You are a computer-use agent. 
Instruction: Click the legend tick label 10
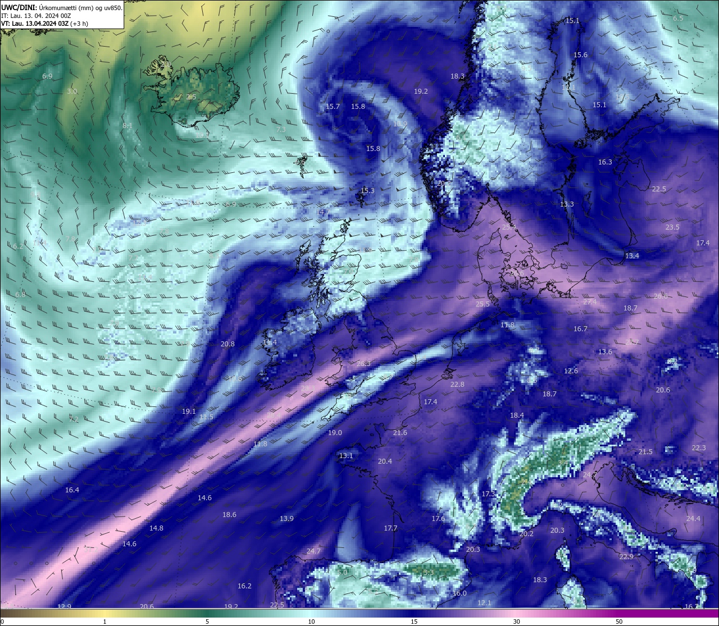coord(311,622)
